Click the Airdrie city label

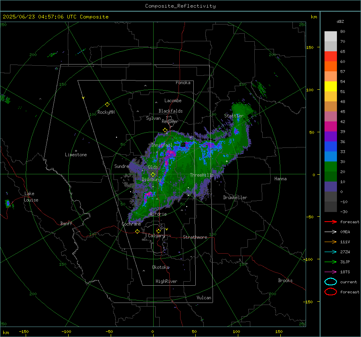coord(158,214)
